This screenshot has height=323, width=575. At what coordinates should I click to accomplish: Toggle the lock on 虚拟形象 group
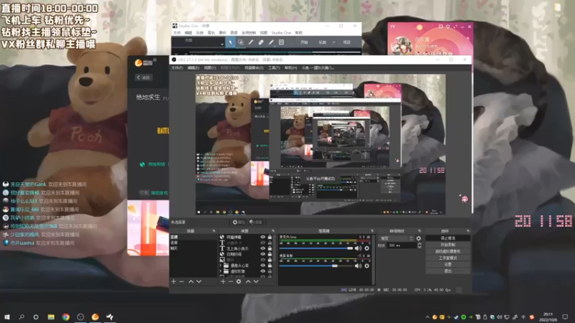270,271
